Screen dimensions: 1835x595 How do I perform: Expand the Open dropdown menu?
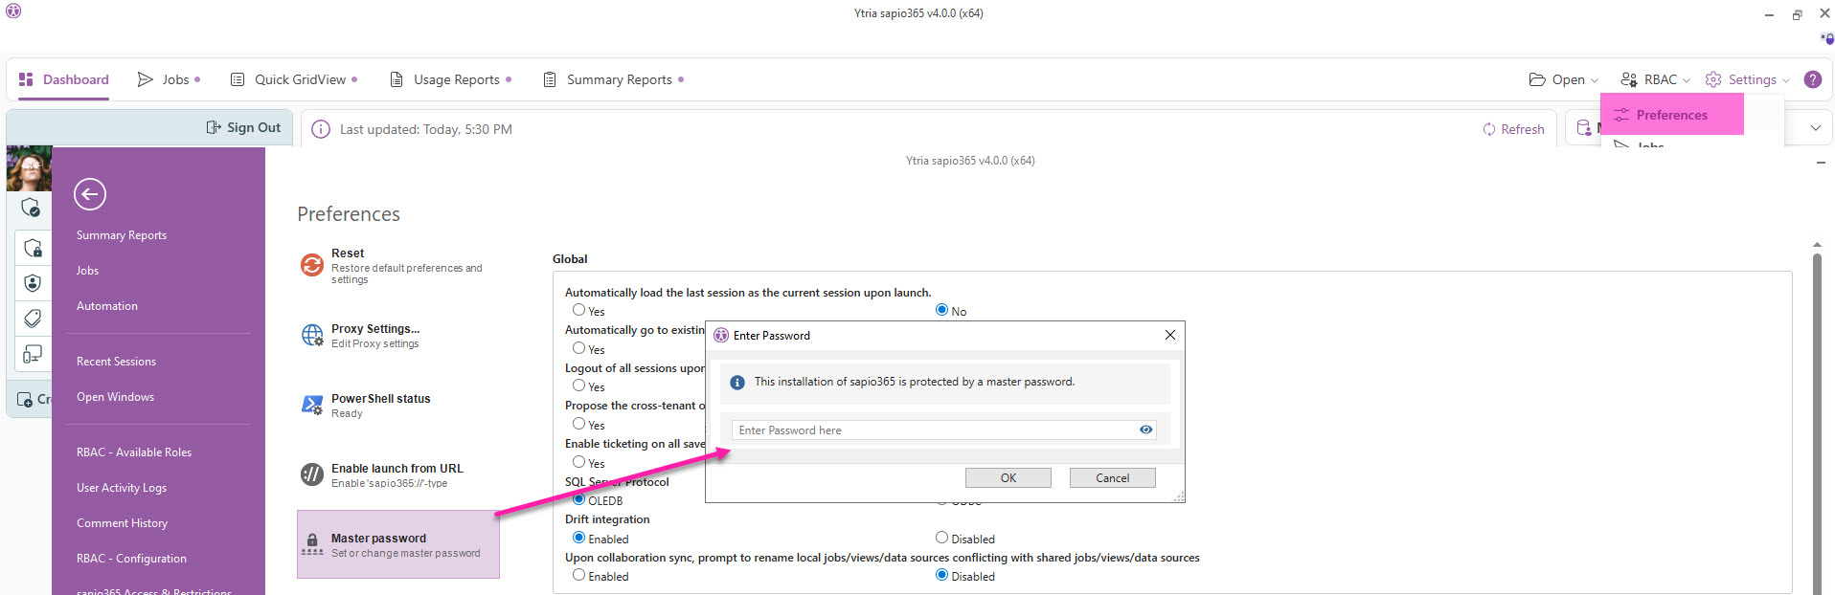(x=1564, y=79)
